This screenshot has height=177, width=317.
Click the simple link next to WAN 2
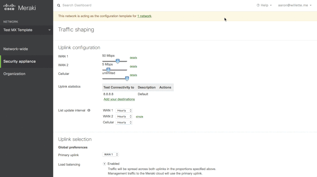pos(139,117)
